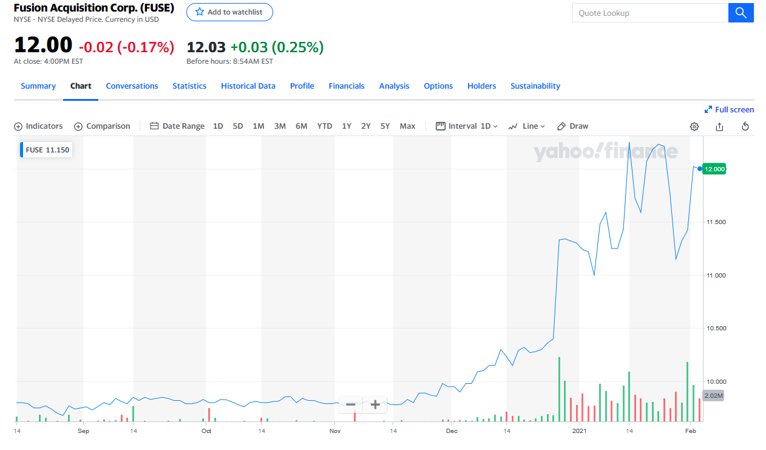Open the Options tab

(x=438, y=86)
